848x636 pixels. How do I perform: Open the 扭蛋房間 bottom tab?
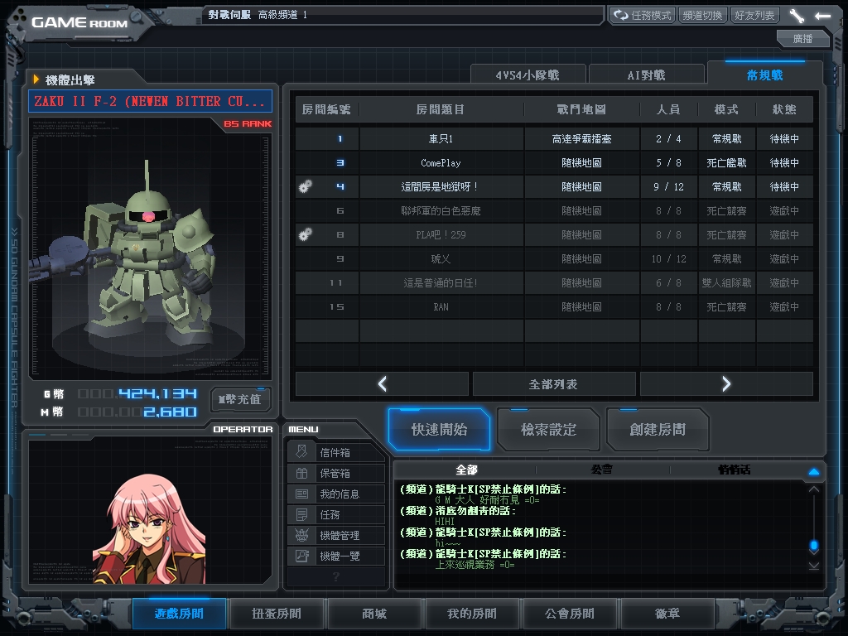click(277, 614)
